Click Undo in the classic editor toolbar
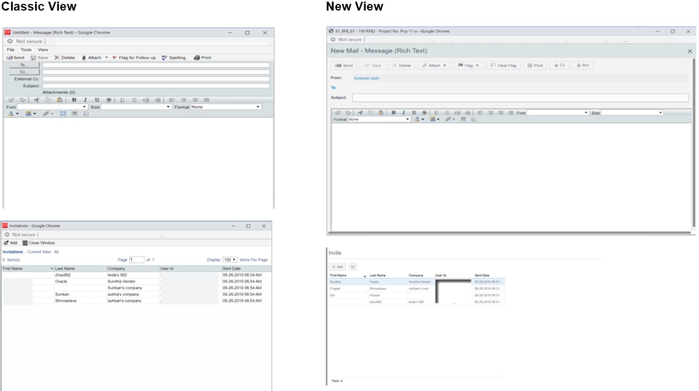 [x=11, y=100]
